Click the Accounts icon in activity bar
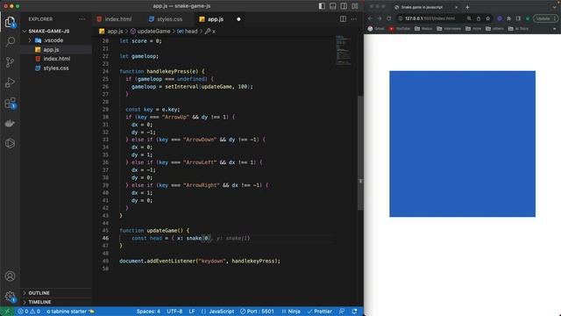 10,276
